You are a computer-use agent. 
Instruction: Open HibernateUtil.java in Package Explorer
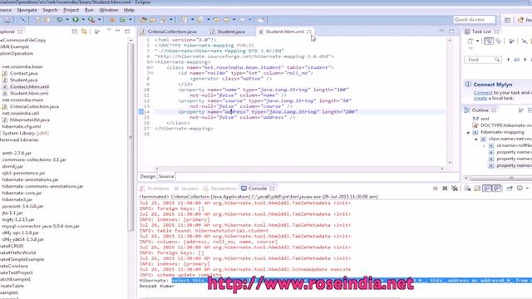(30, 120)
